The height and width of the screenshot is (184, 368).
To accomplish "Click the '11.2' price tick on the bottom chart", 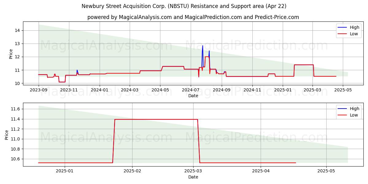I will tap(16, 129).
